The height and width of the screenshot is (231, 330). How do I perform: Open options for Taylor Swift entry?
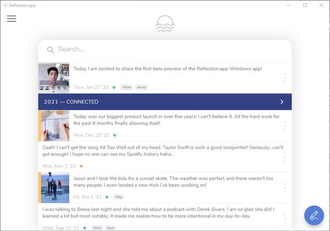[x=285, y=157]
